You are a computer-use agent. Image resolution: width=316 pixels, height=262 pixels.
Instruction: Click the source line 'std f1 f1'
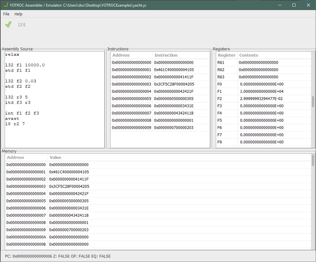pos(18,70)
